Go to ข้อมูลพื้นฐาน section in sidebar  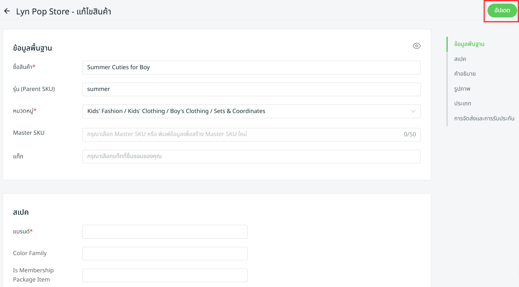click(469, 44)
